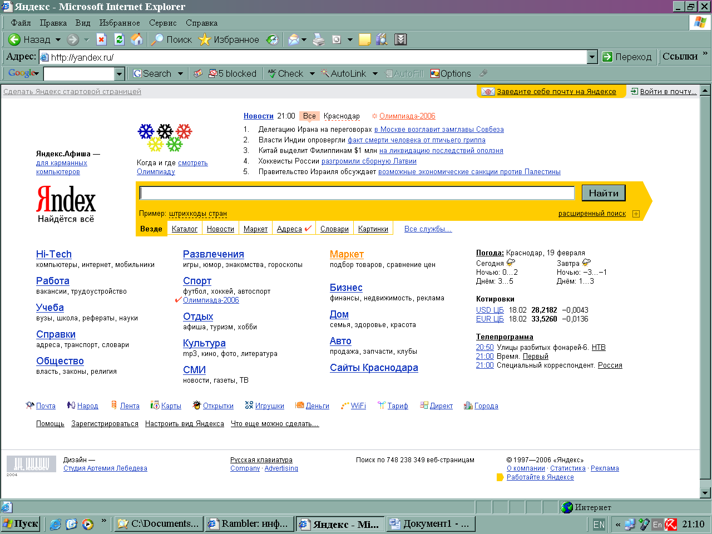The height and width of the screenshot is (534, 712).
Task: Open the Сервис menu
Action: point(162,23)
